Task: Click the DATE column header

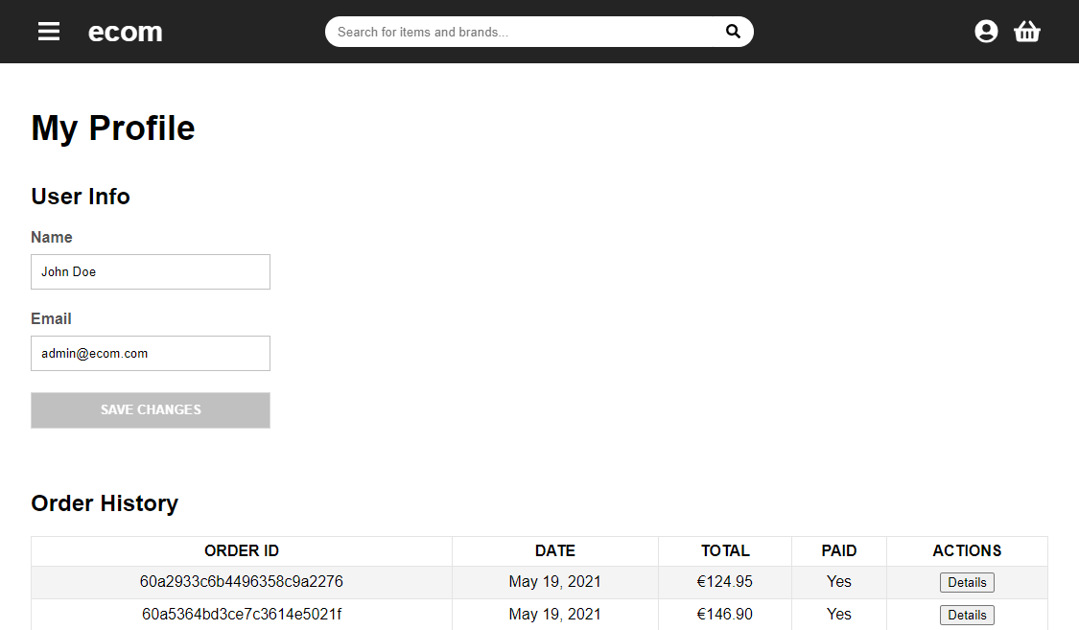Action: pos(555,551)
